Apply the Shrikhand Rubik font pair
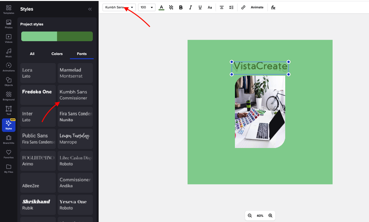Image resolution: width=369 pixels, height=222 pixels. coord(38,205)
